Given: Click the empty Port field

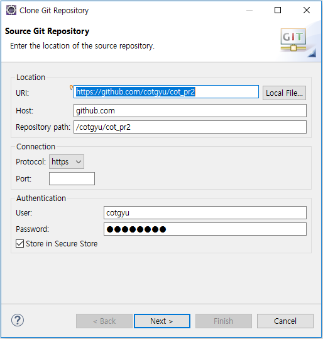Looking at the screenshot, I should (72, 178).
